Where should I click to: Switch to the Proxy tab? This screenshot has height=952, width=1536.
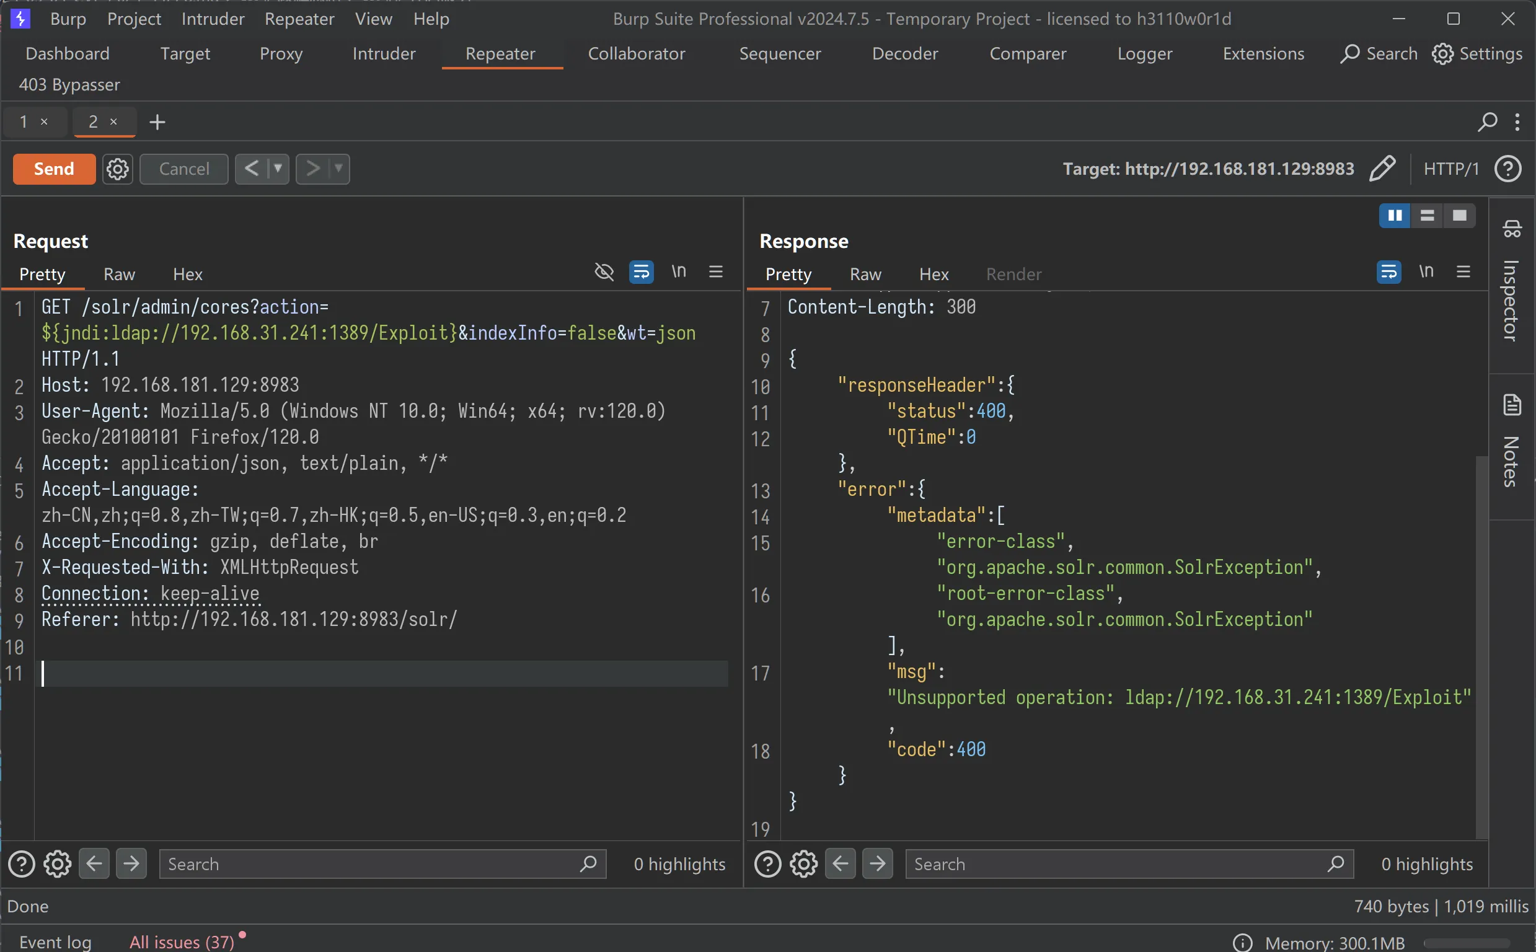281,53
